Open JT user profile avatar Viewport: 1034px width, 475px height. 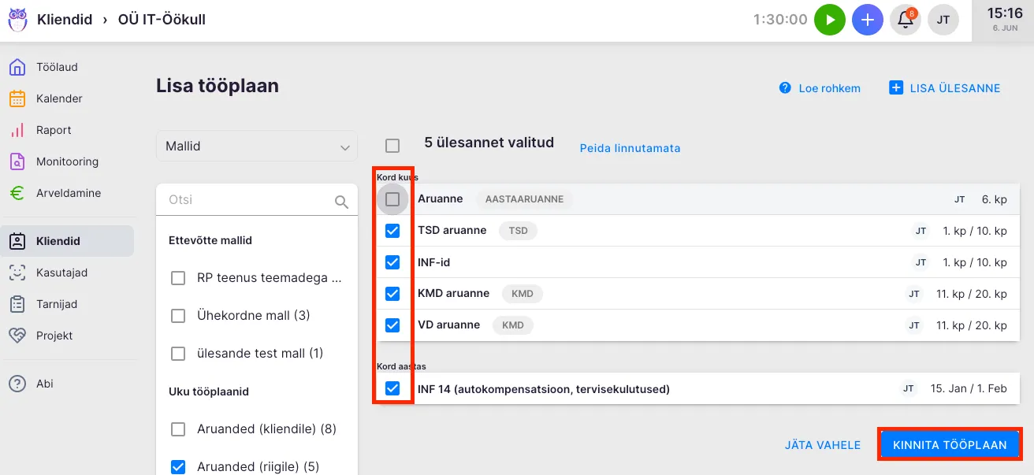tap(943, 20)
